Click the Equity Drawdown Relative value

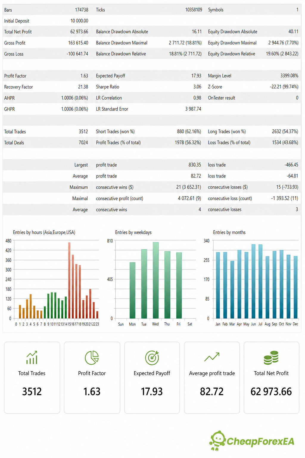[282, 54]
